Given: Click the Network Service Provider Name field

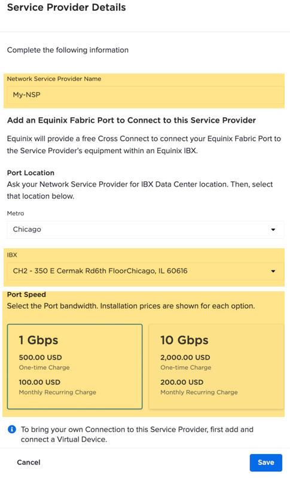Looking at the screenshot, I should click(x=145, y=95).
